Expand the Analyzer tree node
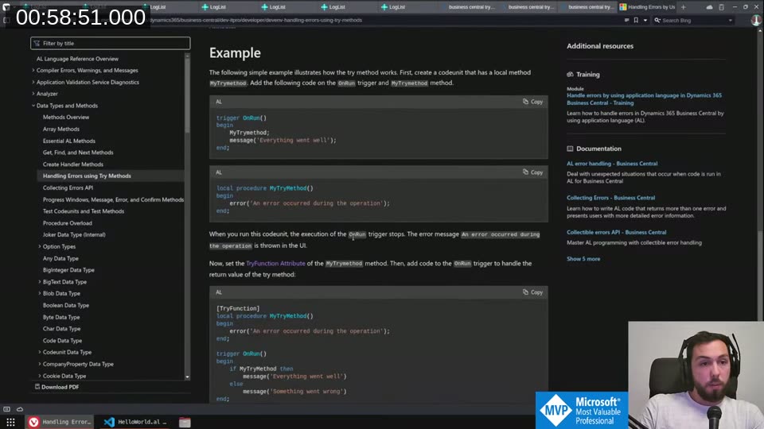Screen dimensions: 764x429 (x=33, y=94)
